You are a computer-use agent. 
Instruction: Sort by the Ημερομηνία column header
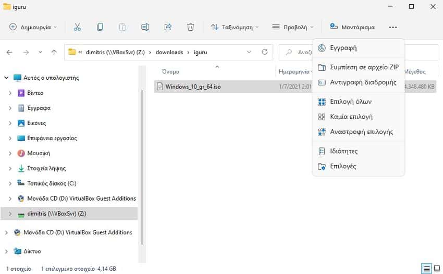(x=294, y=72)
